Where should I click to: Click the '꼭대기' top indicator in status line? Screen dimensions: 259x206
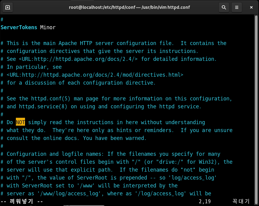point(241,201)
